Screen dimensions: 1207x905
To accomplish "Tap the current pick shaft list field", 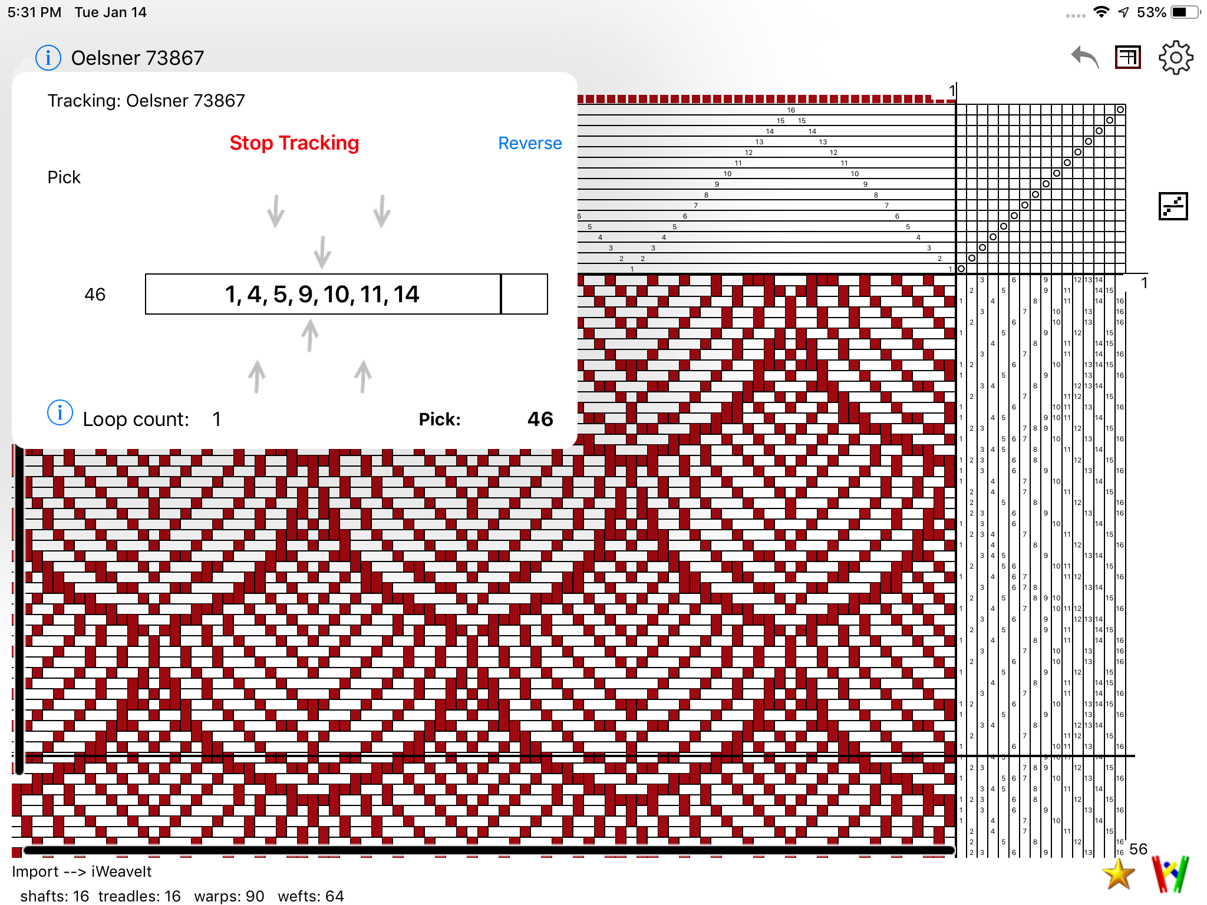I will (x=322, y=294).
